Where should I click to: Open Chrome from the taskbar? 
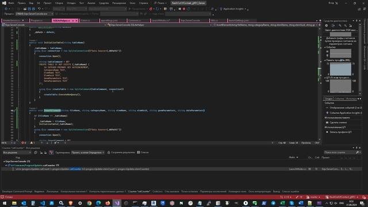point(89,203)
